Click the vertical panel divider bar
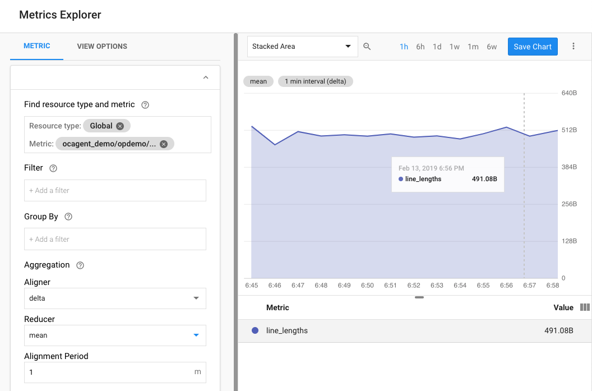This screenshot has width=592, height=391. click(x=235, y=212)
